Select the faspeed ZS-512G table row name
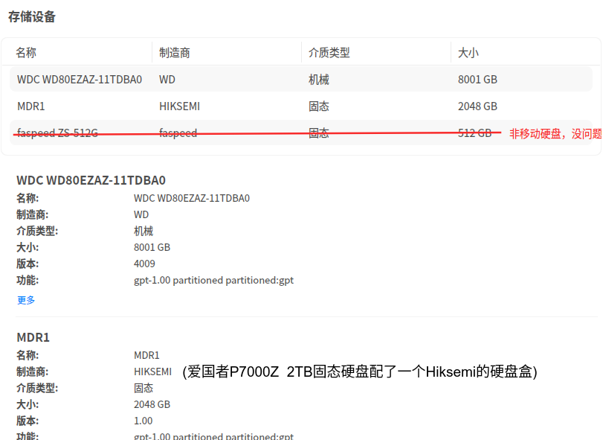The height and width of the screenshot is (440, 603). (x=58, y=133)
